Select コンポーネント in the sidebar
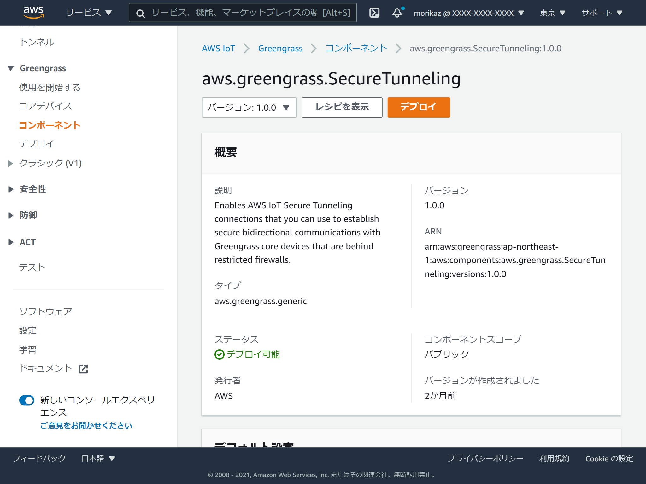The width and height of the screenshot is (646, 484). click(50, 125)
